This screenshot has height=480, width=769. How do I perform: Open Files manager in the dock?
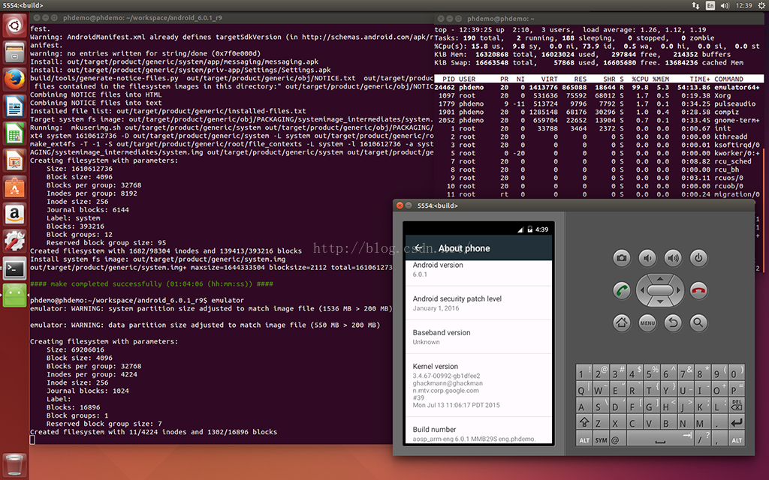(15, 52)
